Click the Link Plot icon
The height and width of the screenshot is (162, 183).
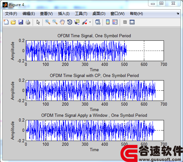(x=98, y=22)
